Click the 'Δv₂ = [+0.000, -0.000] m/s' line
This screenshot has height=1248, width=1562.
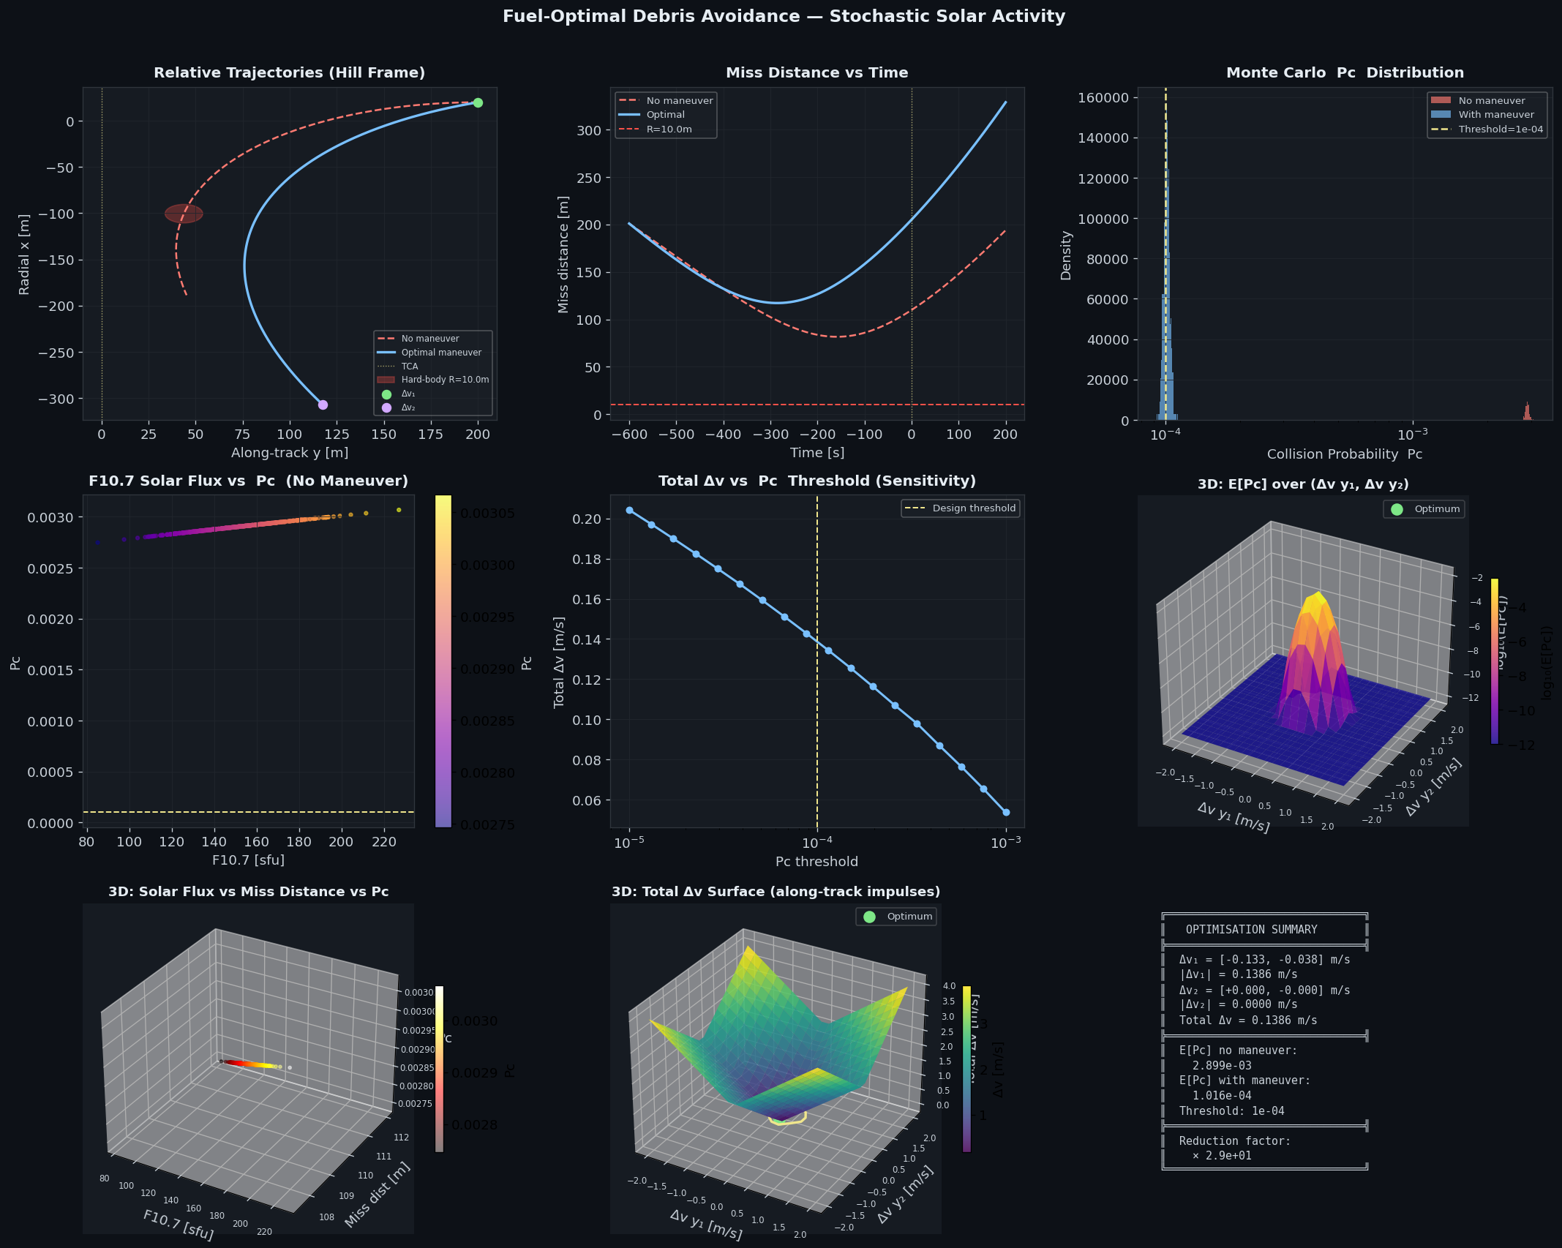click(x=1264, y=990)
